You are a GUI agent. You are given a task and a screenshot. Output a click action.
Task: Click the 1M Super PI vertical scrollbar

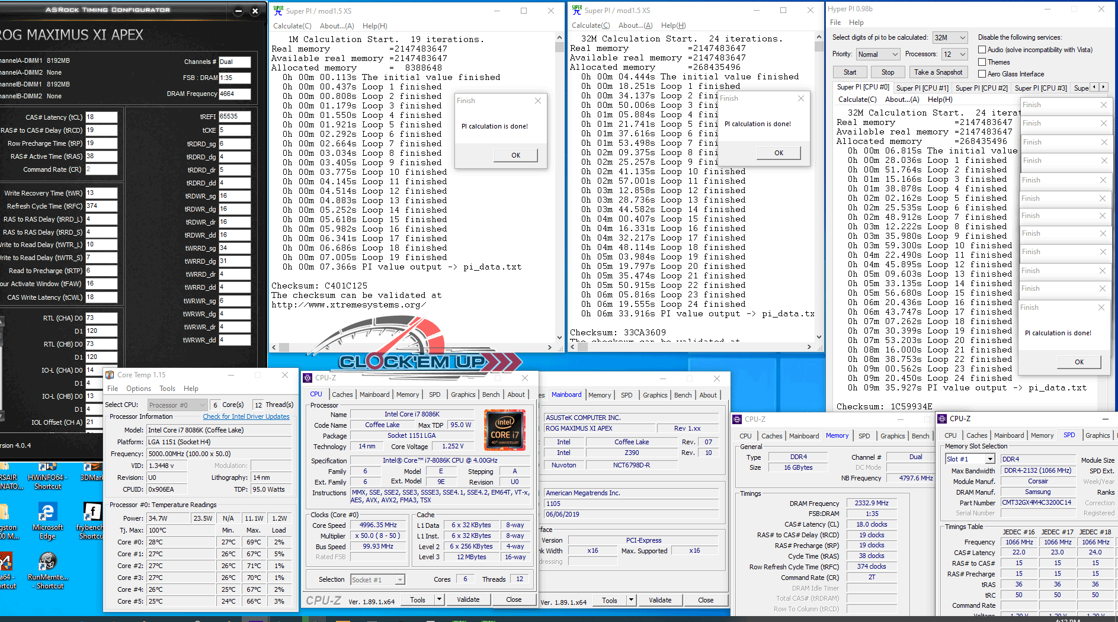pyautogui.click(x=559, y=190)
